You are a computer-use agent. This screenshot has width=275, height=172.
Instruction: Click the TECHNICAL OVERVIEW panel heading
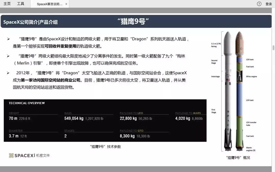click(x=26, y=103)
